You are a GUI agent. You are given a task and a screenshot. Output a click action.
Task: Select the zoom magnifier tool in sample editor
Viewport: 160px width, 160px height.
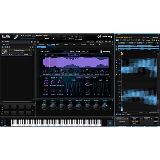127,40
